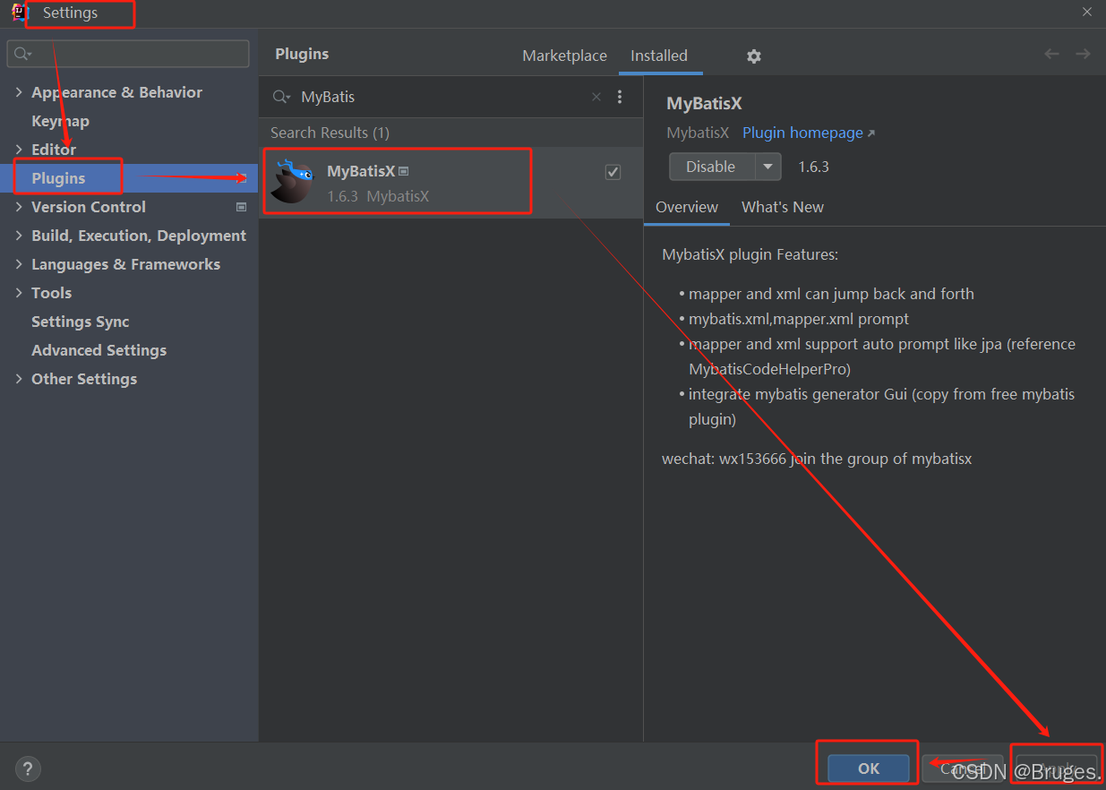The width and height of the screenshot is (1106, 790).
Task: Select Languages & Frameworks item
Action: 125,264
